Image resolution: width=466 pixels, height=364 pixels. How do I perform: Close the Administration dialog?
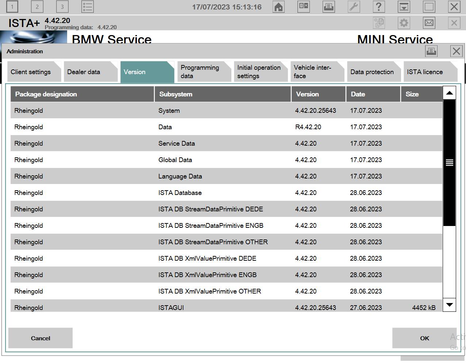coord(457,51)
